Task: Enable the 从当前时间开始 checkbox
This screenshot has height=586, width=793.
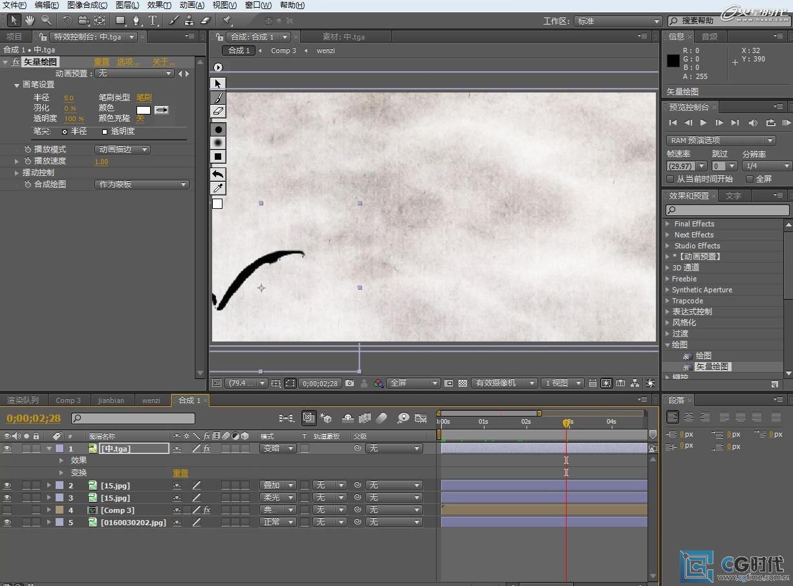Action: [x=671, y=179]
